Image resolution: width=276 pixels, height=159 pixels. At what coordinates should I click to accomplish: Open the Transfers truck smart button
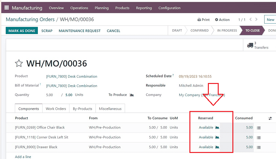click(x=259, y=45)
